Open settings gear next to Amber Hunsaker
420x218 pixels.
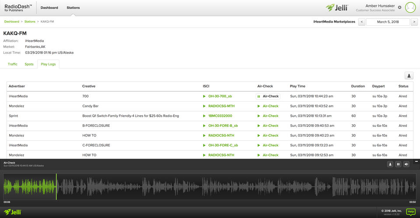click(x=399, y=7)
